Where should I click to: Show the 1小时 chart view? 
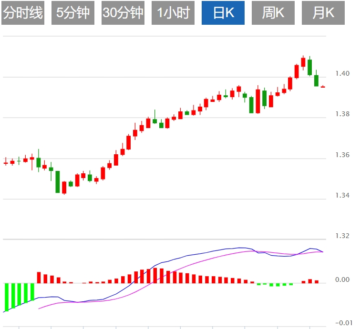tap(173, 13)
